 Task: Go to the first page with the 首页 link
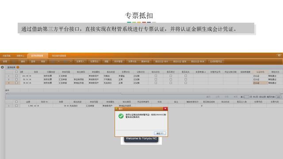(x=208, y=97)
